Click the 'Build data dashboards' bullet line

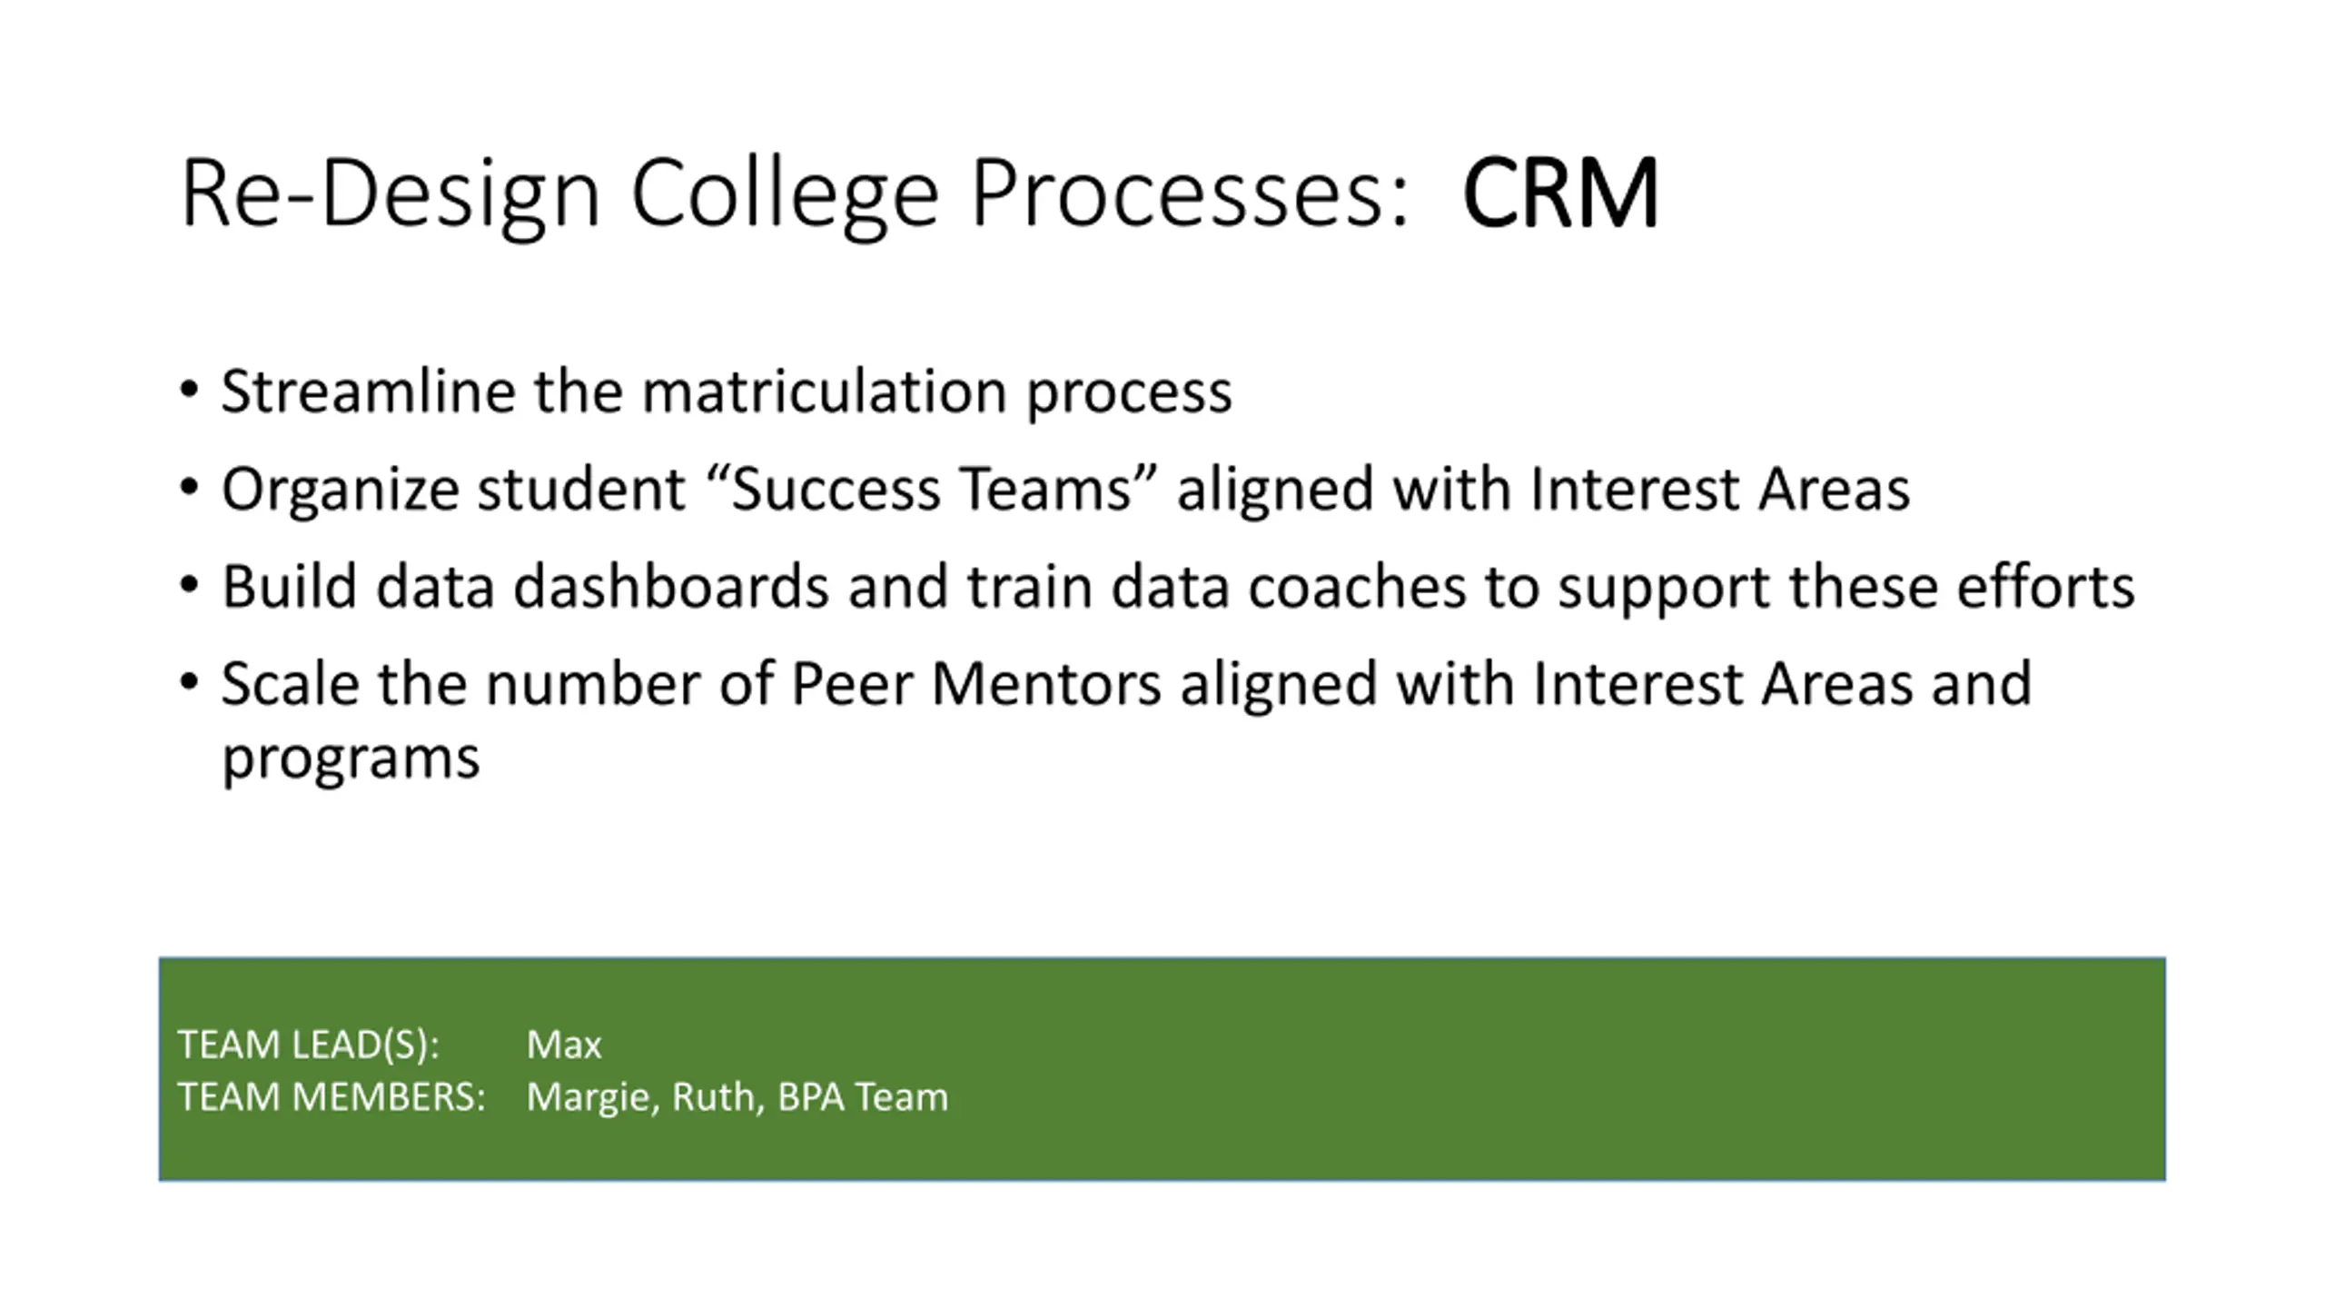[x=1178, y=587]
